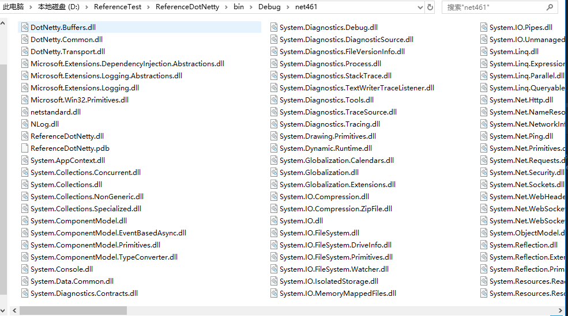Click the DotNetty.Common.dll file icon

pos(25,39)
